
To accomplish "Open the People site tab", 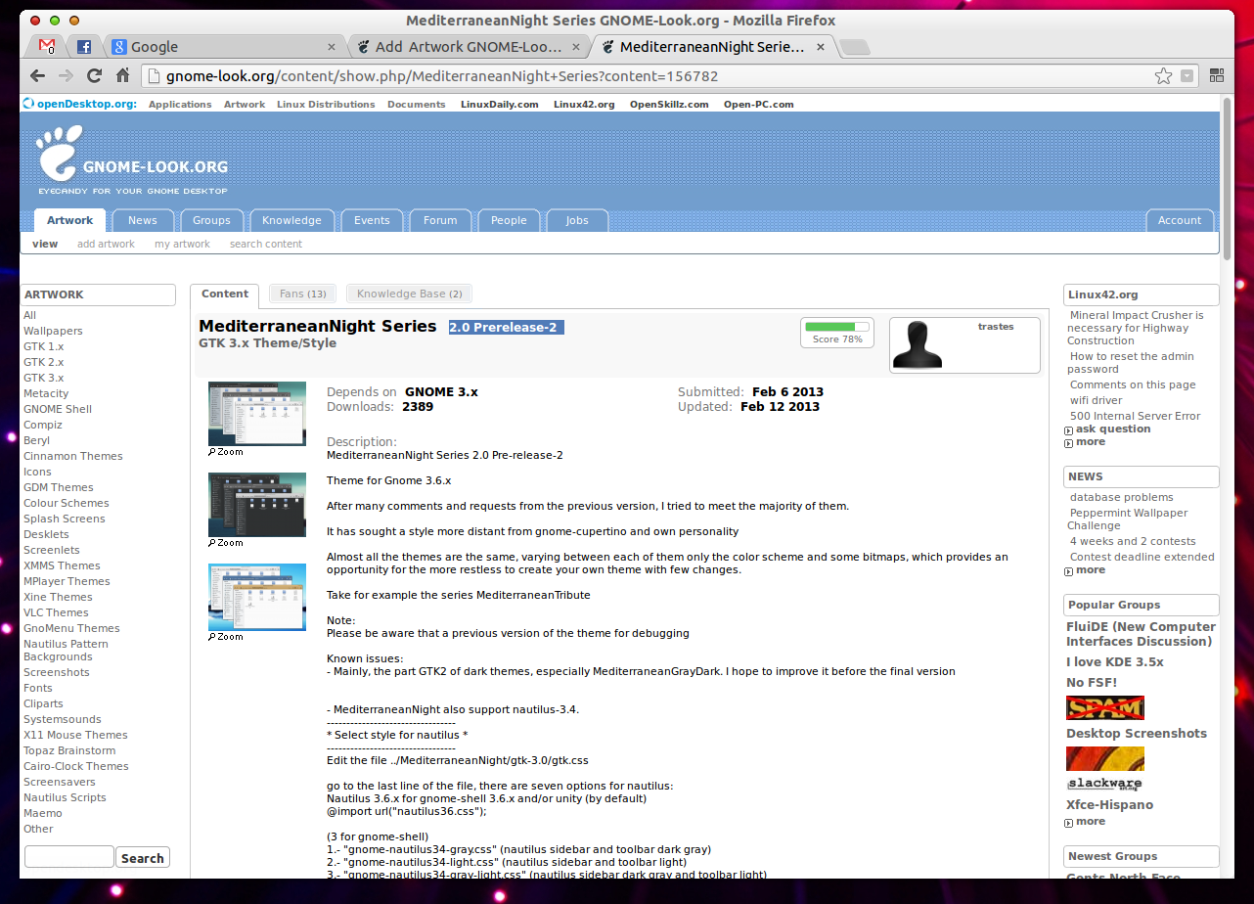I will 509,220.
